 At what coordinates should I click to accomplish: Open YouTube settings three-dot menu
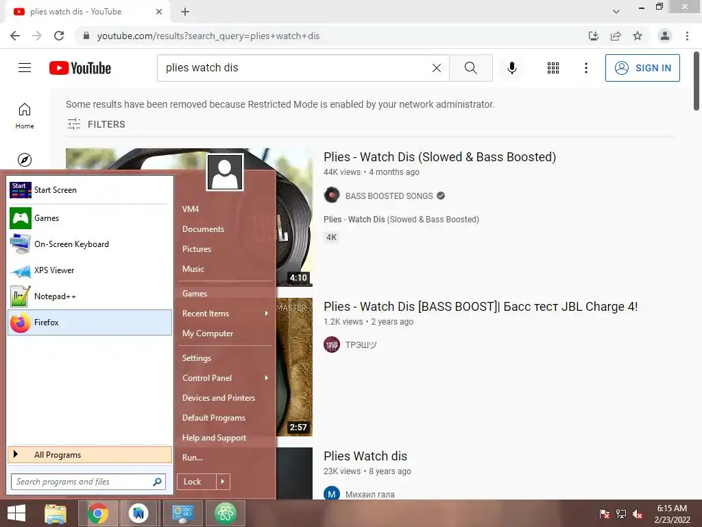(585, 68)
